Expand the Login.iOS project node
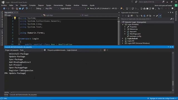The image size is (178, 100). [123, 41]
